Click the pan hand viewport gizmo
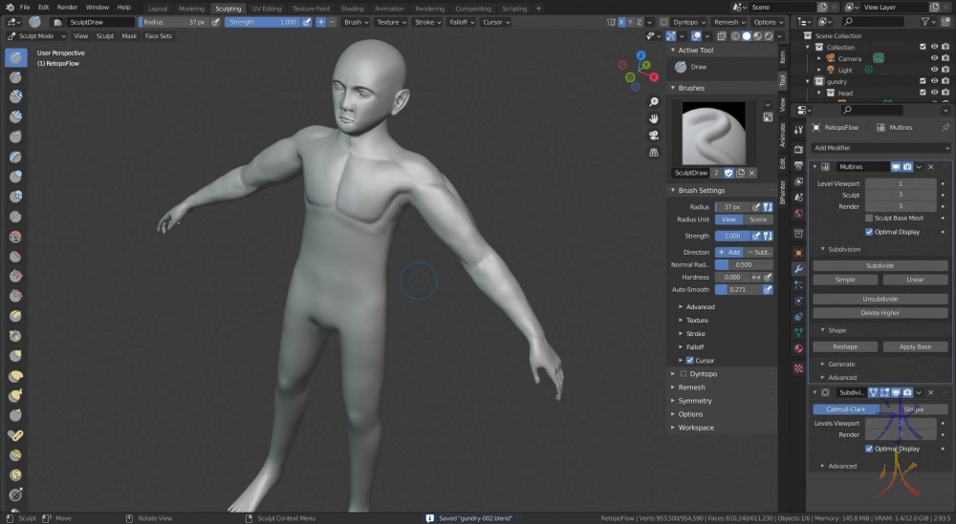This screenshot has width=956, height=524. point(654,118)
